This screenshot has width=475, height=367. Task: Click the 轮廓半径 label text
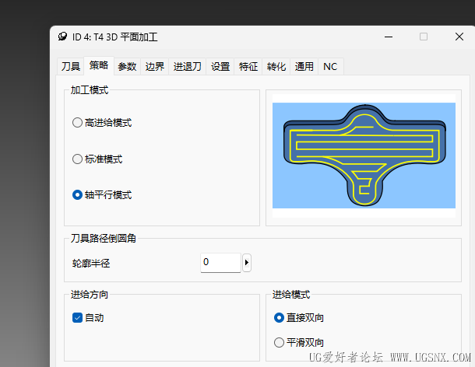[91, 264]
